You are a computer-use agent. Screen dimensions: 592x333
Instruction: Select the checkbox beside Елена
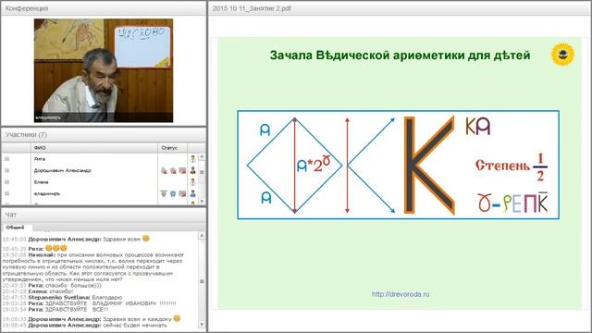click(6, 182)
